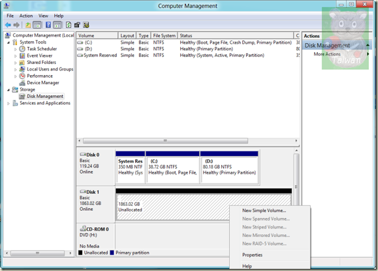Click the blue Help icon in toolbar

(x=48, y=25)
